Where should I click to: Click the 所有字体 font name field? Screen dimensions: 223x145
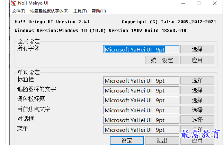tap(141, 49)
